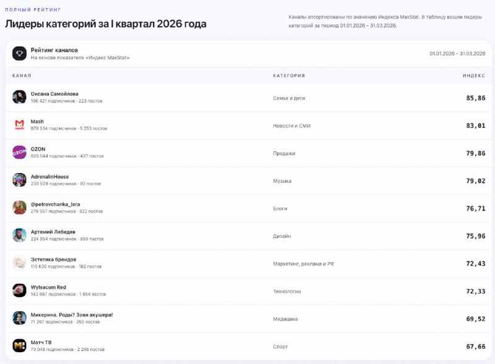Click the Продажи category cell
This screenshot has height=364, width=495.
point(284,153)
